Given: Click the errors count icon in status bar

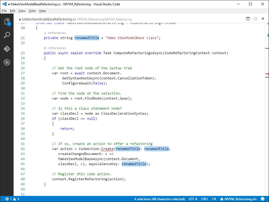Looking at the screenshot, I should (7, 199).
